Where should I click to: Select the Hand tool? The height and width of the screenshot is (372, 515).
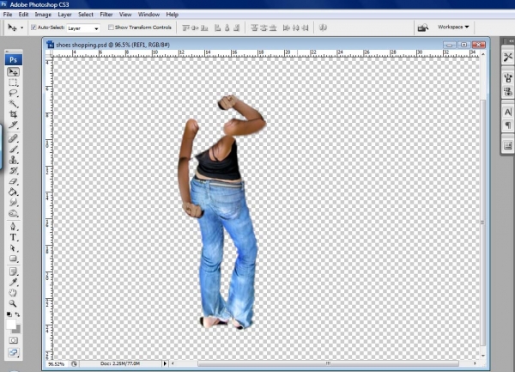click(x=13, y=293)
